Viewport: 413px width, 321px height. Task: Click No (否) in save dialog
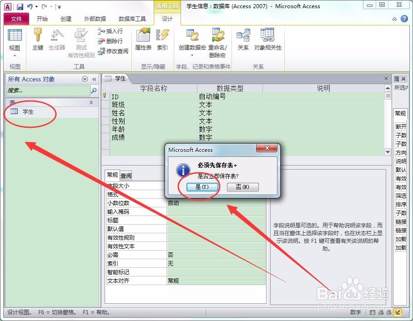point(242,187)
